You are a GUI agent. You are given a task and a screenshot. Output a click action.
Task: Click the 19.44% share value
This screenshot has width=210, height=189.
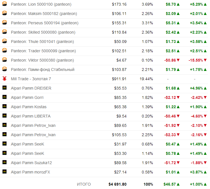(146, 79)
